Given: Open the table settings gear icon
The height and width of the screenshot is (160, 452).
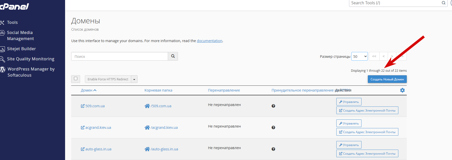Looking at the screenshot, I should pos(402,90).
